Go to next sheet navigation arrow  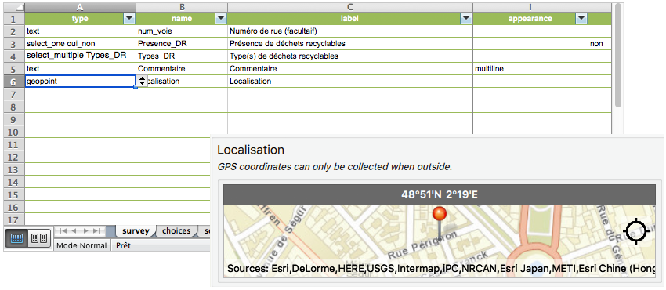86,230
